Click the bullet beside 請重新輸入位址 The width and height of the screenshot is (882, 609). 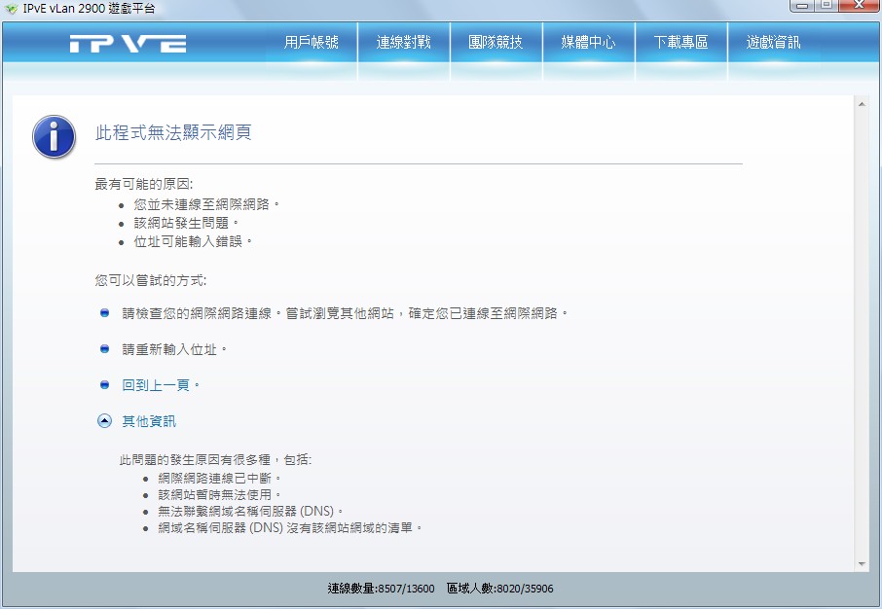click(105, 348)
